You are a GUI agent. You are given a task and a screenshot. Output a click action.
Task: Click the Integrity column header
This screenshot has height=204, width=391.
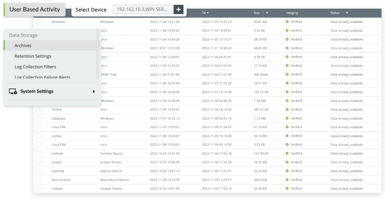pyautogui.click(x=292, y=13)
